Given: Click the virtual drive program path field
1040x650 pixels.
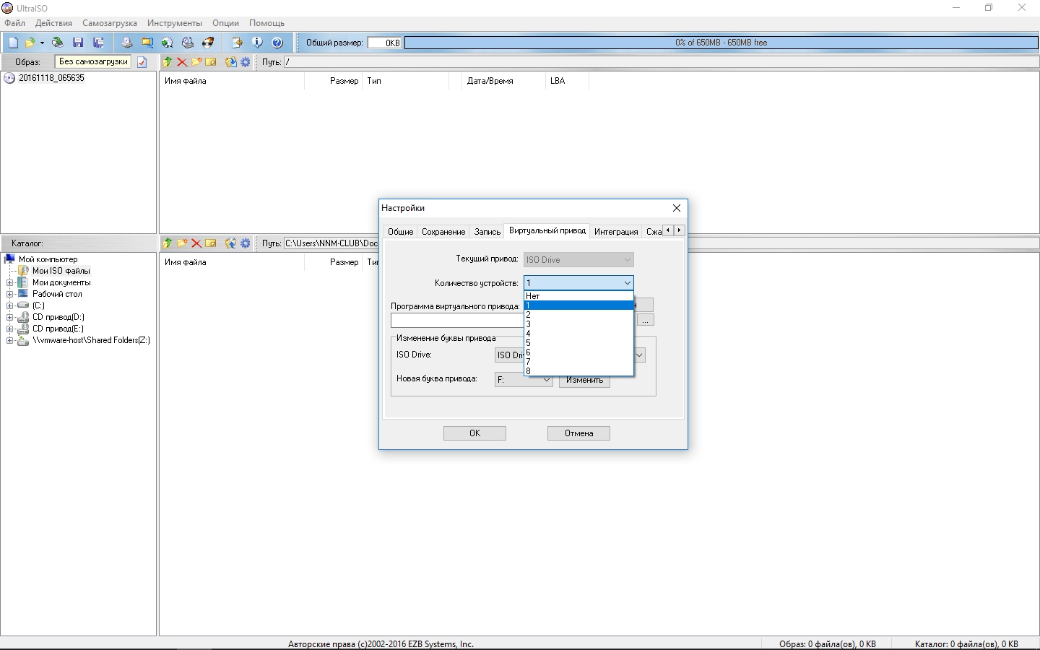Looking at the screenshot, I should (x=457, y=320).
